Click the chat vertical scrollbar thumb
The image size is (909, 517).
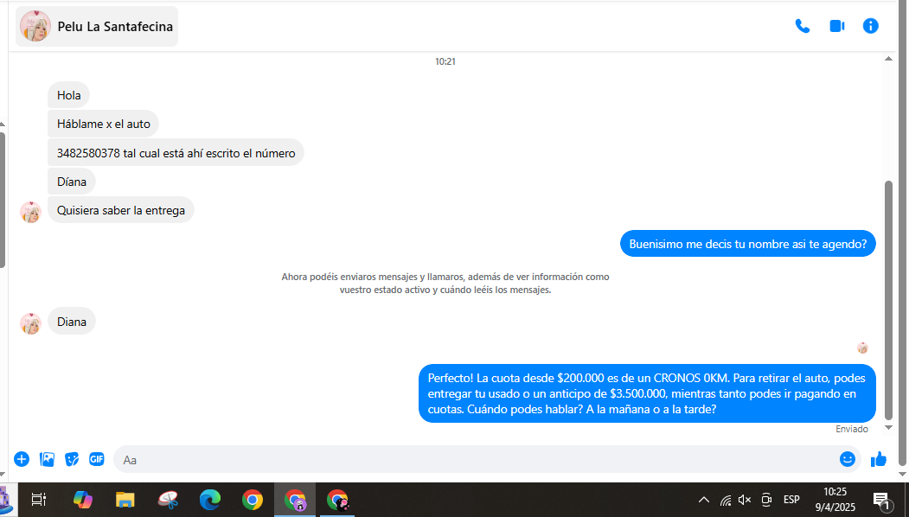(x=889, y=300)
